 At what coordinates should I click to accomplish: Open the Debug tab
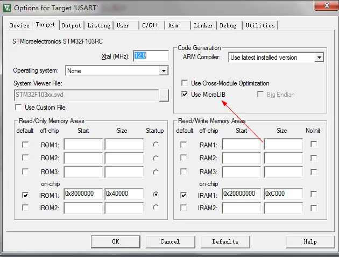tap(228, 25)
